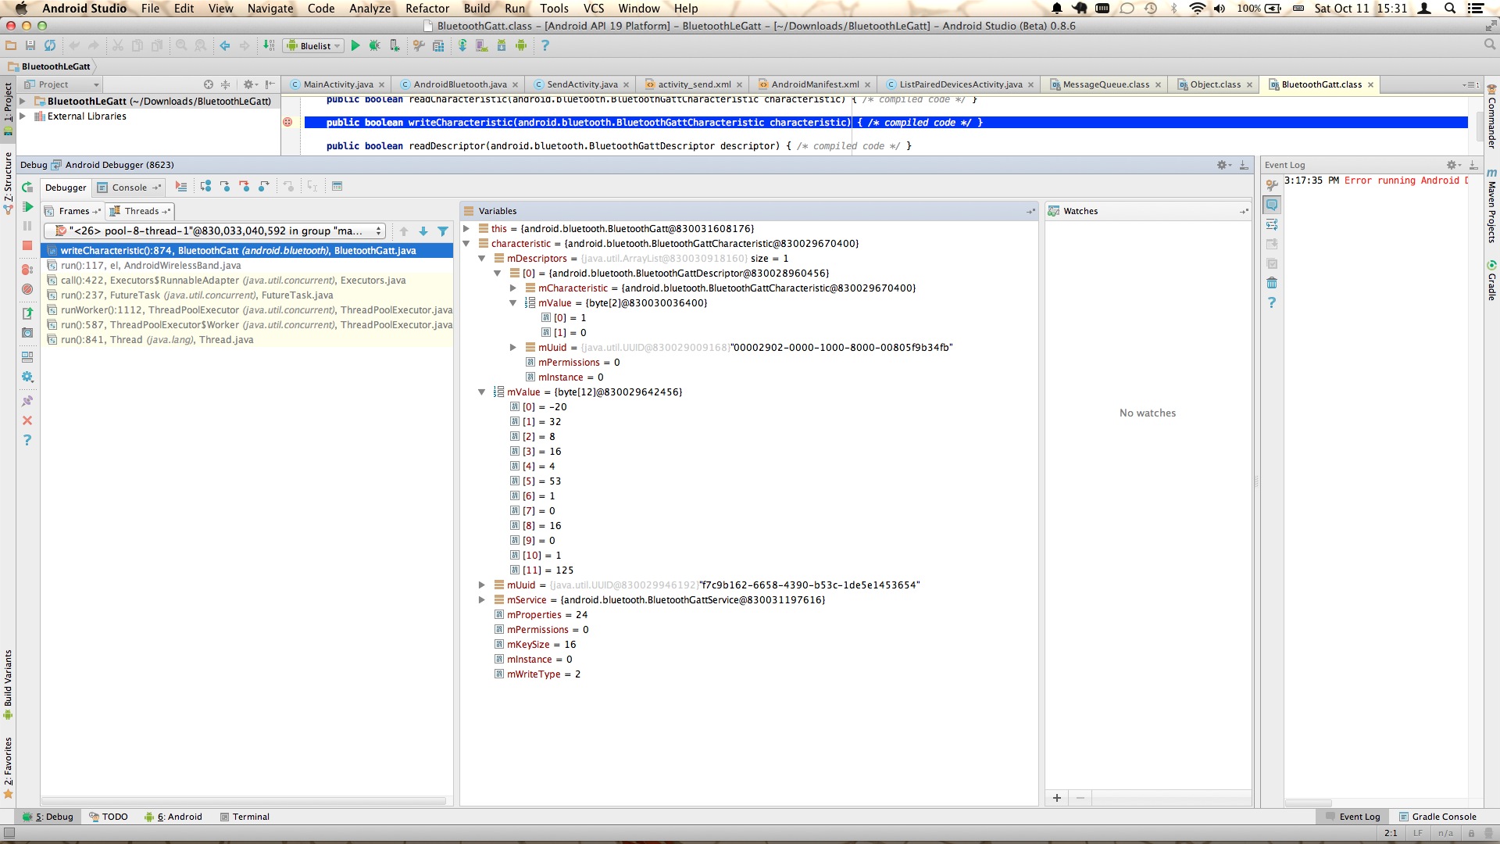Add a new watch with plus button
This screenshot has width=1500, height=844.
(1057, 798)
